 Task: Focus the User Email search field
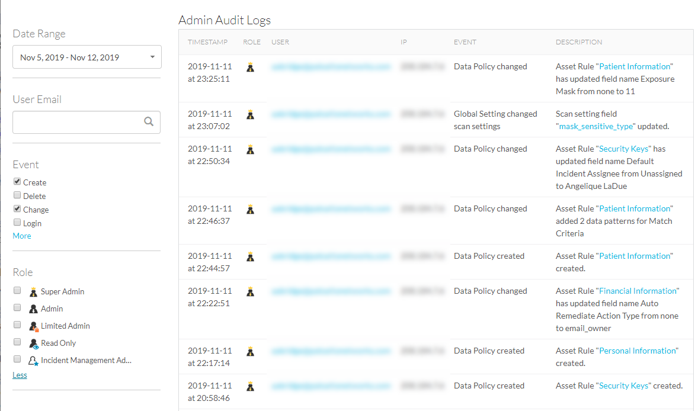coord(78,122)
